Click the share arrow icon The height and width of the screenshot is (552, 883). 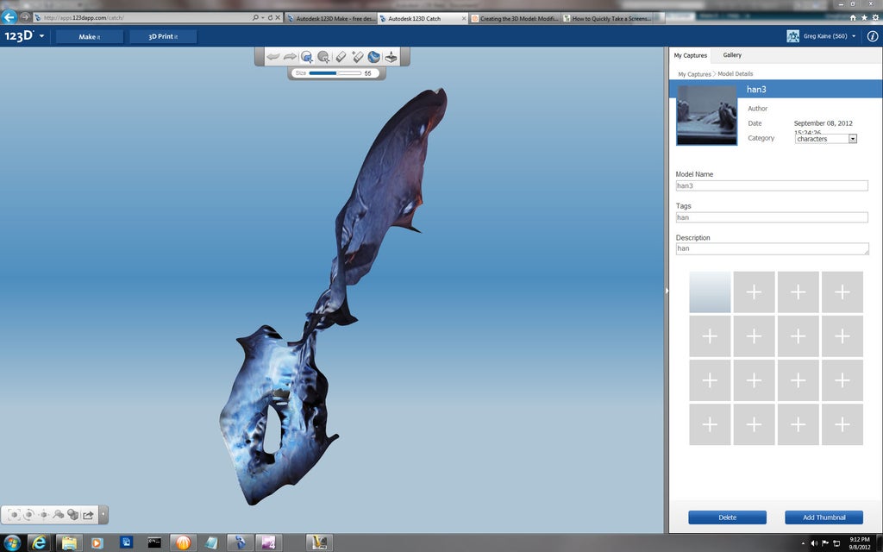(88, 514)
